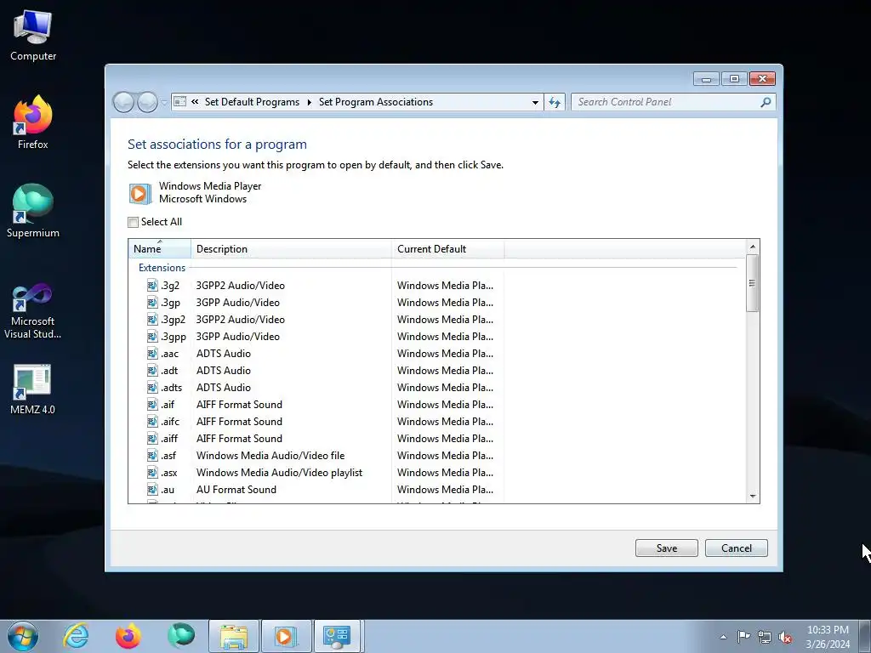
Task: Open the recent pages dropdown arrow
Action: click(164, 102)
